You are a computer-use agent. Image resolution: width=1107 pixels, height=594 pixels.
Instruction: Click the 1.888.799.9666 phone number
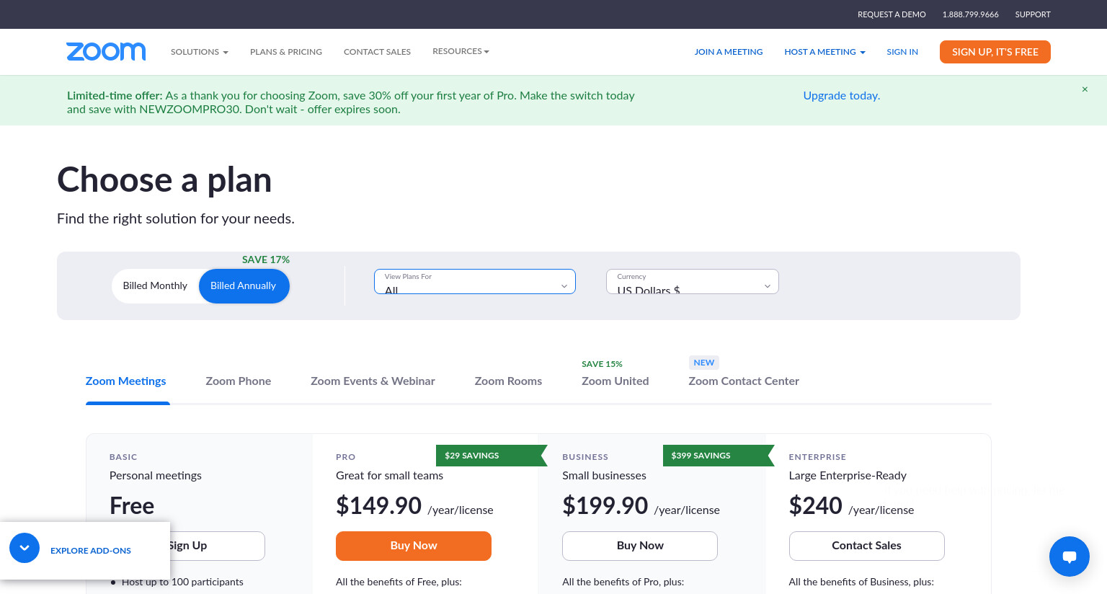(x=970, y=14)
